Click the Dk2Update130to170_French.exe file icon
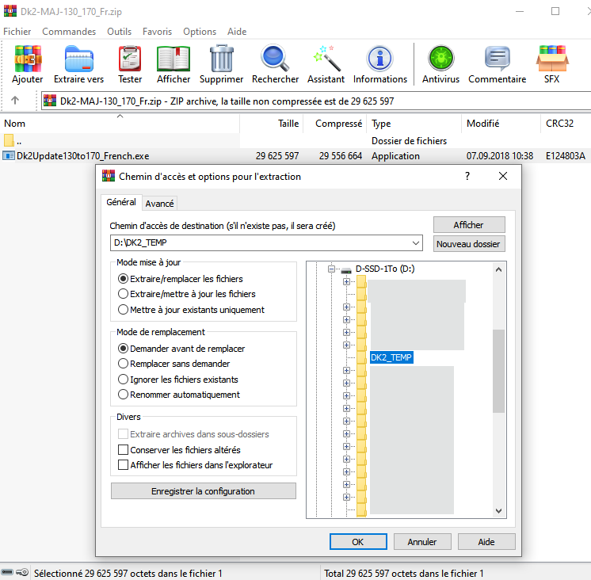 click(9, 155)
